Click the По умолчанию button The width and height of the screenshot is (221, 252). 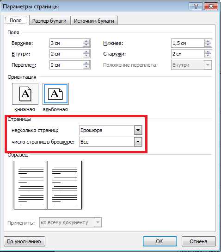pyautogui.click(x=25, y=241)
